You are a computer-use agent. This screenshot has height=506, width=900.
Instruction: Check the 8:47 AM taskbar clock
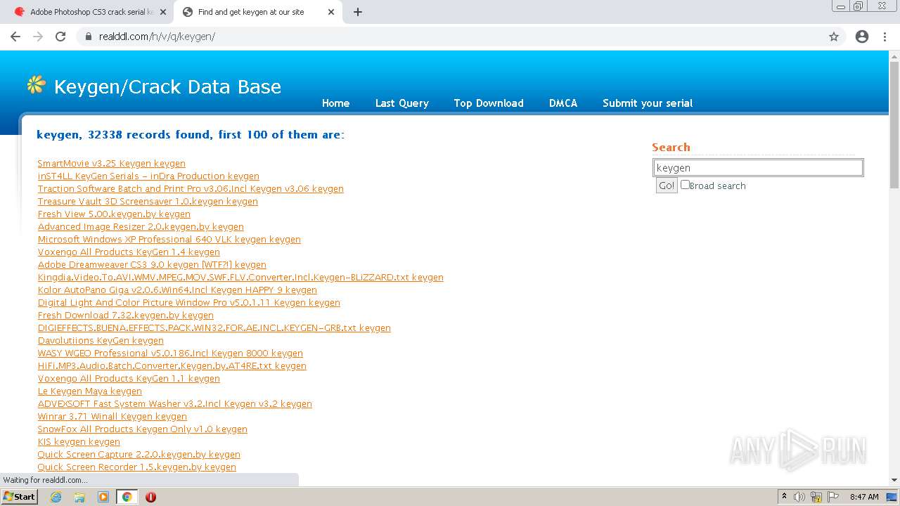[x=864, y=497]
